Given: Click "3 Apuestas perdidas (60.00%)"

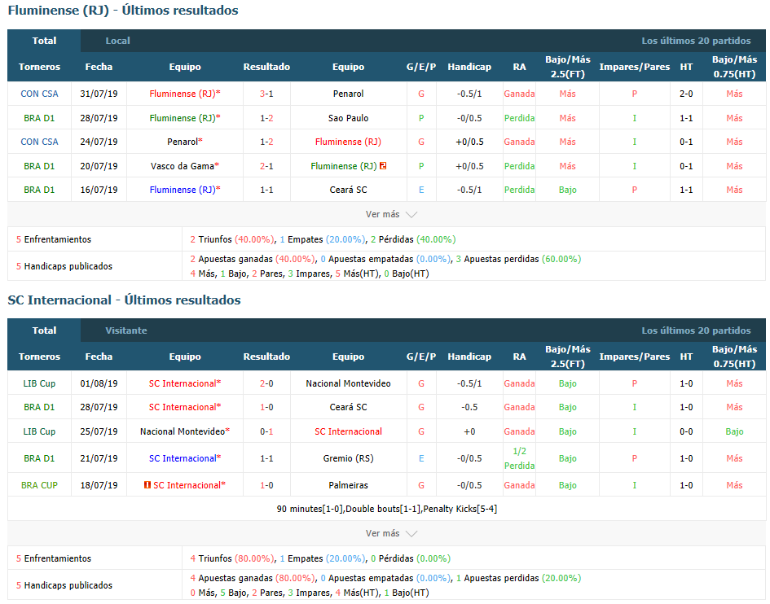Looking at the screenshot, I should [518, 259].
